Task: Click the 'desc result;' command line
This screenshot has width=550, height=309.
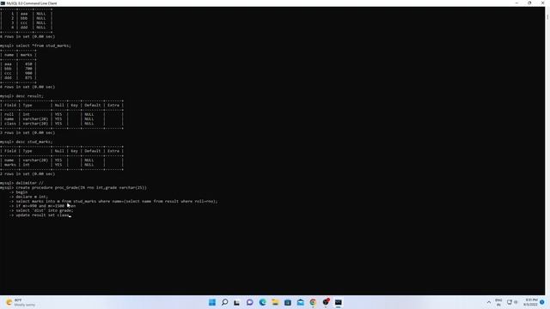Action: (x=21, y=96)
